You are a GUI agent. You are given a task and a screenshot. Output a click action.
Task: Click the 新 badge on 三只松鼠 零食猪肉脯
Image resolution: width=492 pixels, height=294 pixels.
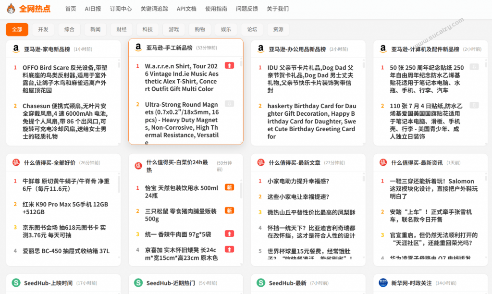point(229,210)
